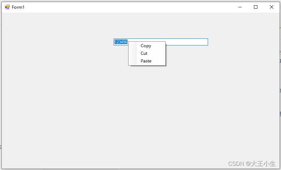
Task: Click the blank form area right of the text box
Action: (x=244, y=42)
